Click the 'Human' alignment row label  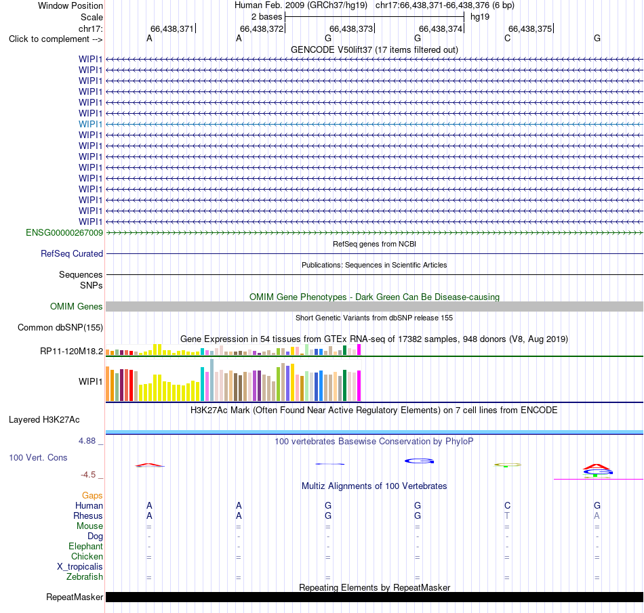tap(89, 505)
